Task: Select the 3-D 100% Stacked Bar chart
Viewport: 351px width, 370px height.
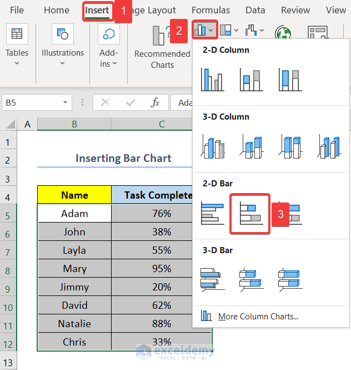Action: 290,280
